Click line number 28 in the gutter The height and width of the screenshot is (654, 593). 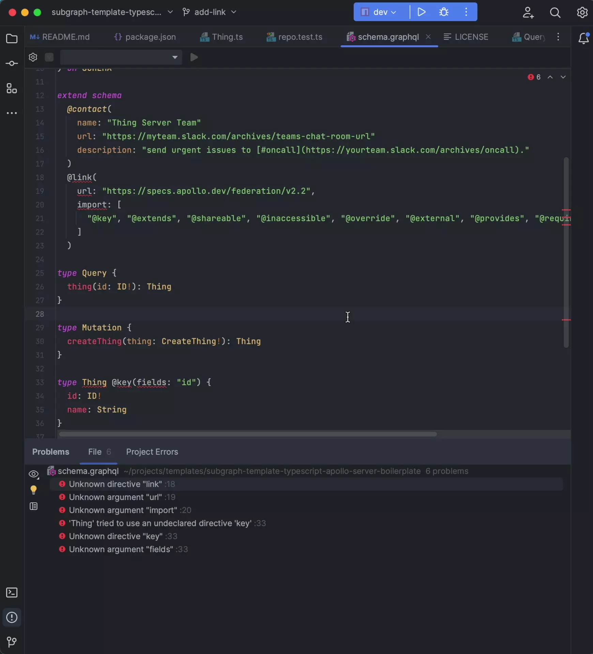coord(40,314)
